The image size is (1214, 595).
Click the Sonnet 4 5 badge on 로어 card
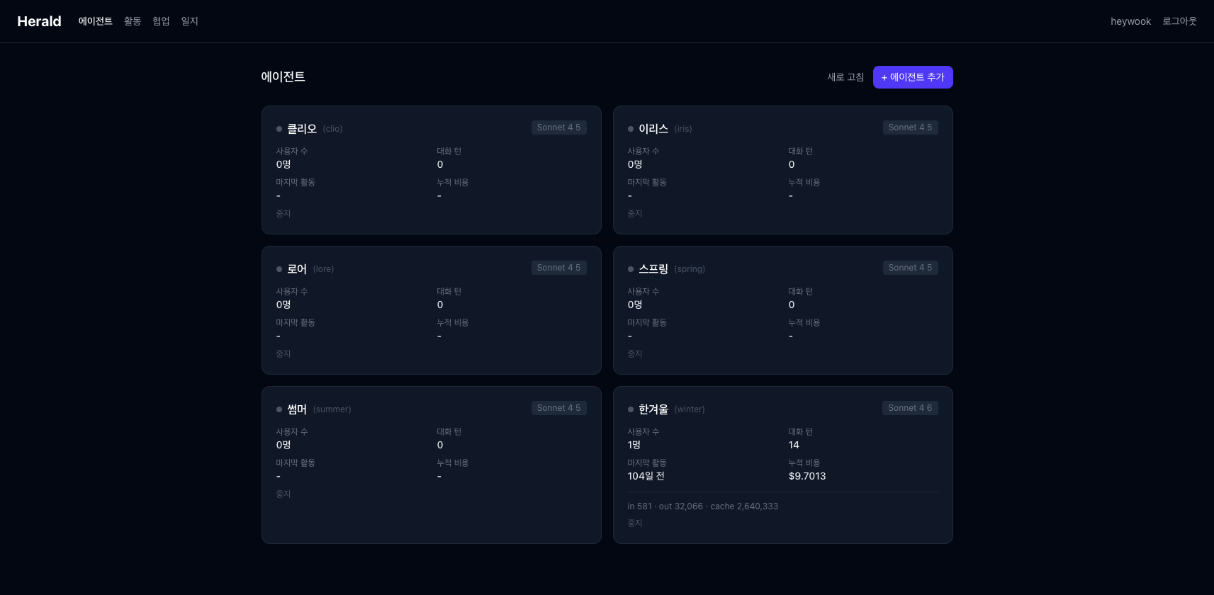tap(558, 268)
